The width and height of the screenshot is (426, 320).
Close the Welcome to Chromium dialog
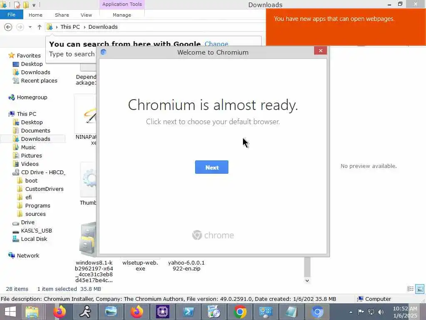coord(320,50)
